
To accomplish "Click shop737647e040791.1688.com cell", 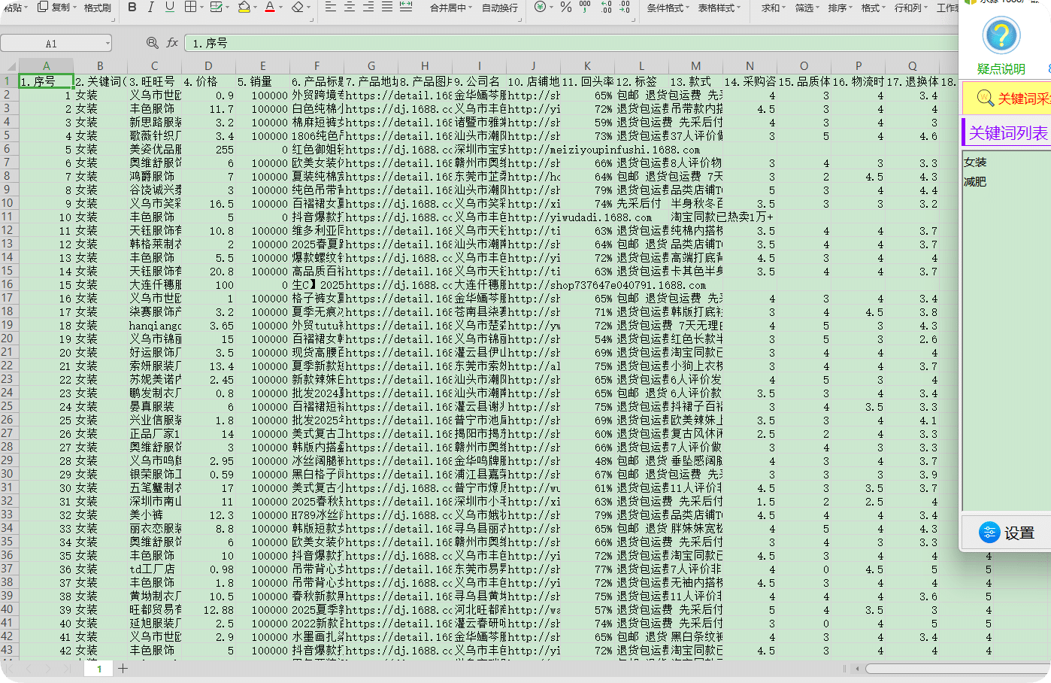I will coord(607,285).
